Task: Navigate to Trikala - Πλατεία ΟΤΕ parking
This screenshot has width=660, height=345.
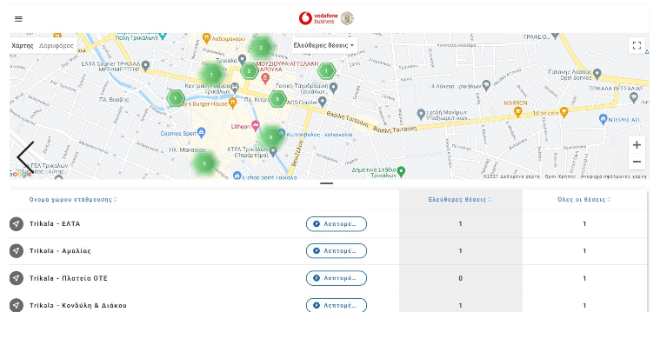Action: 17,278
